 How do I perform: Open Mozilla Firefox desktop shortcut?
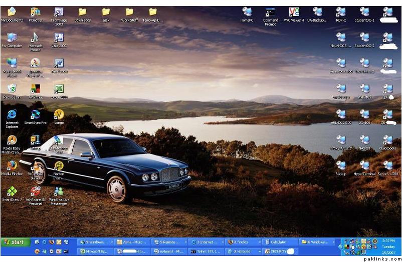click(12, 165)
